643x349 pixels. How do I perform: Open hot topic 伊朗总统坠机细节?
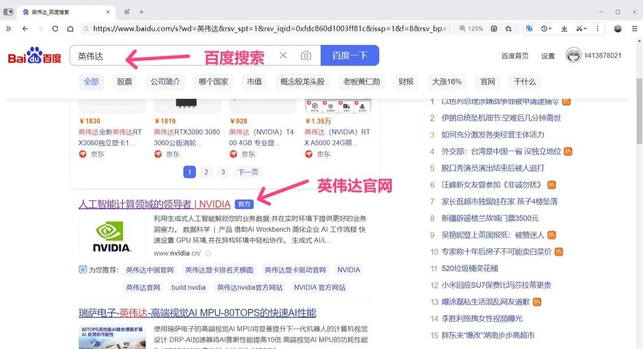501,118
